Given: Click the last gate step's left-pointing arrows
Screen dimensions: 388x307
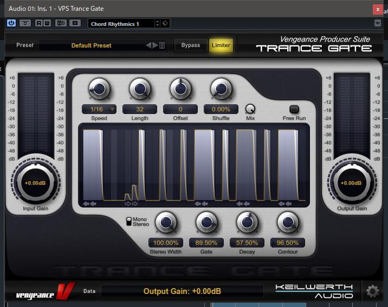Looking at the screenshot, I should [x=285, y=204].
